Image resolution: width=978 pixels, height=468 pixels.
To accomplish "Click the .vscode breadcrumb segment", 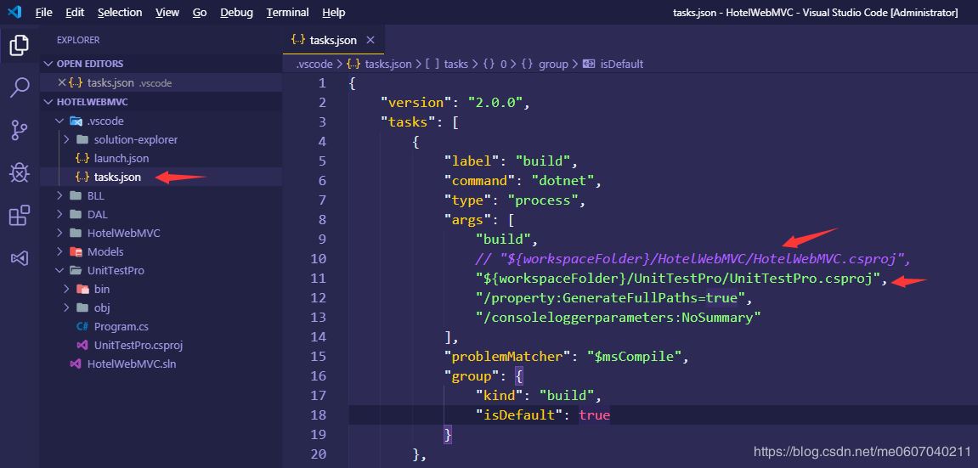I will coord(314,65).
